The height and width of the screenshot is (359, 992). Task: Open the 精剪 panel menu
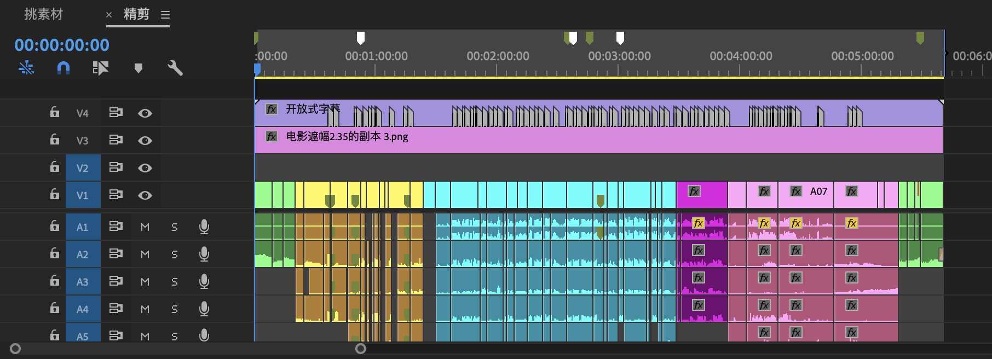[x=165, y=15]
